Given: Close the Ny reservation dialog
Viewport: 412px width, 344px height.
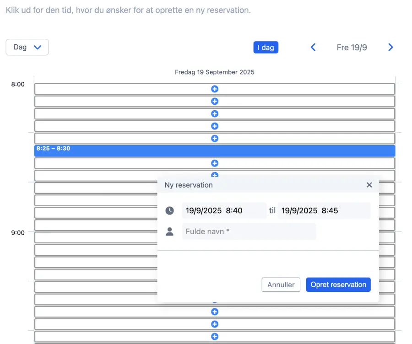Looking at the screenshot, I should click(x=369, y=185).
